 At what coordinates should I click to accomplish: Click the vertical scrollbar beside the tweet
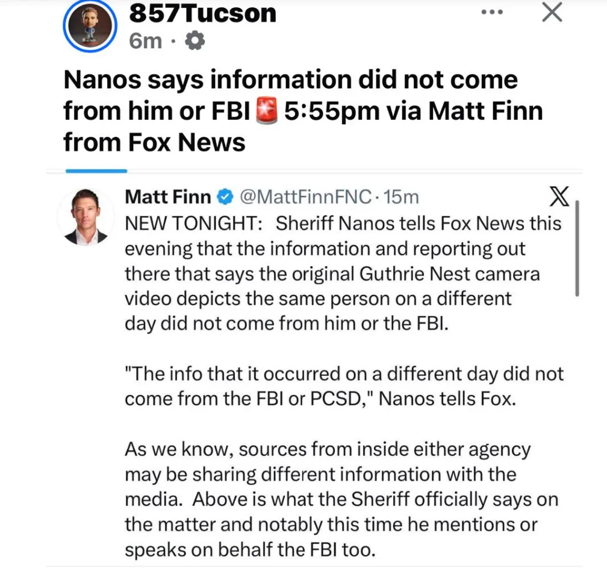pos(577,248)
